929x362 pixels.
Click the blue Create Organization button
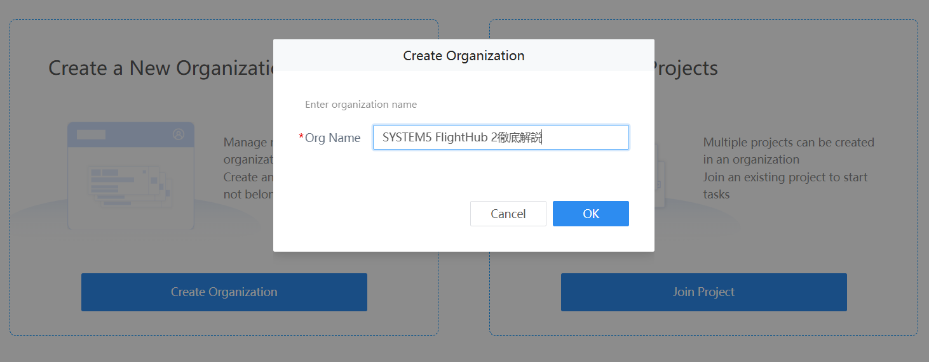(x=224, y=292)
